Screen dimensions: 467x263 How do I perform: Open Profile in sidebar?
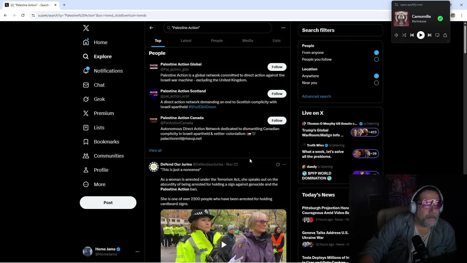[x=96, y=170]
